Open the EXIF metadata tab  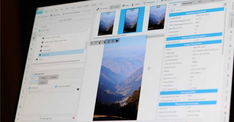tap(175, 5)
